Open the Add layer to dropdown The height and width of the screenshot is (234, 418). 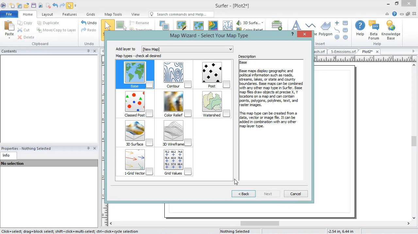[x=187, y=49]
